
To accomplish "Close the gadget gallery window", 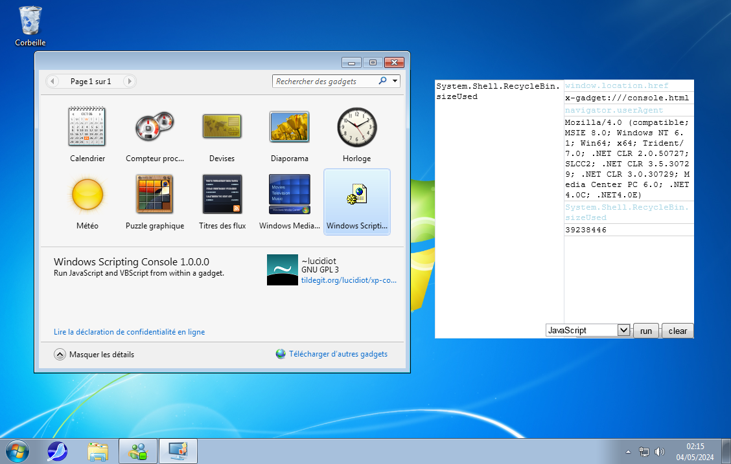I will click(x=394, y=62).
